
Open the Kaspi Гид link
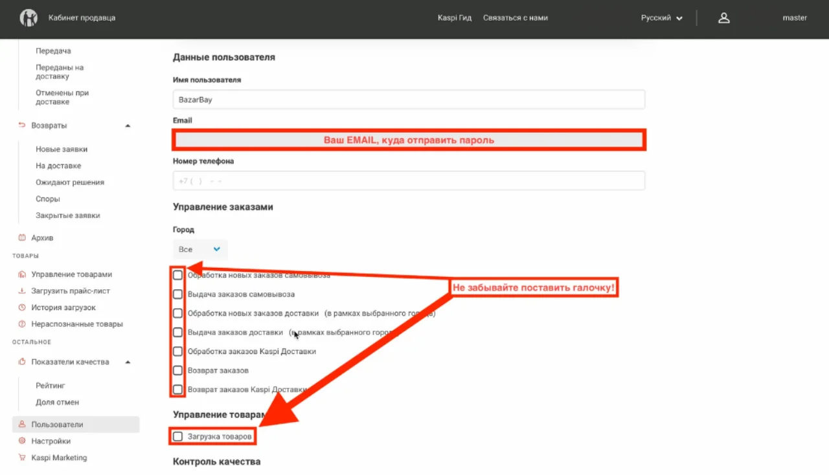coord(454,18)
